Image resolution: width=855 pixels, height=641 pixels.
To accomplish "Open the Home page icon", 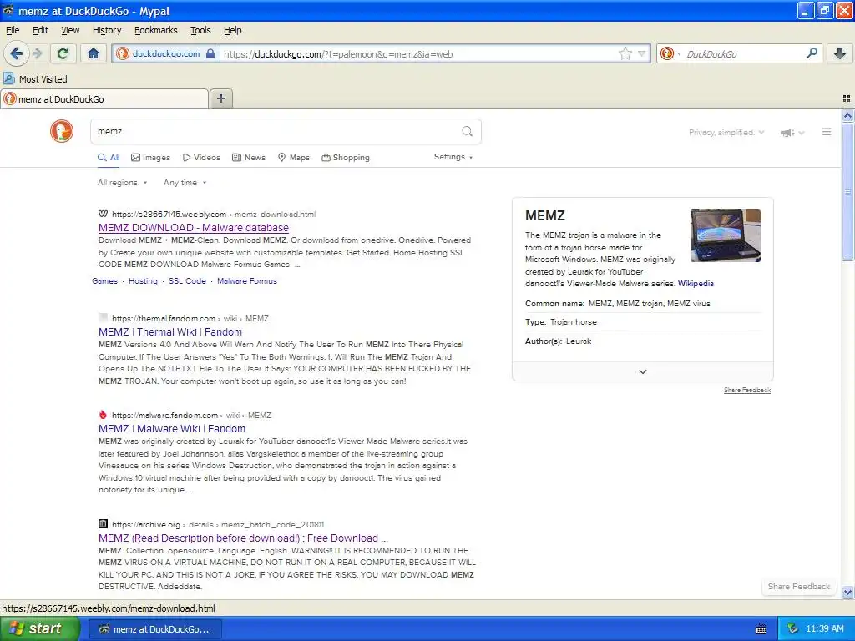I will coord(94,53).
